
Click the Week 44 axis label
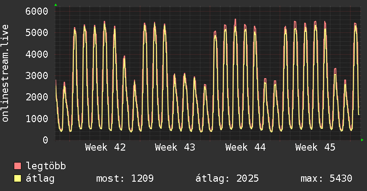point(245,147)
